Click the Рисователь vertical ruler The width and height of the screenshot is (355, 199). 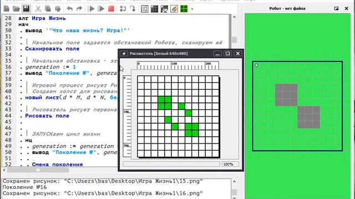pyautogui.click(x=127, y=116)
